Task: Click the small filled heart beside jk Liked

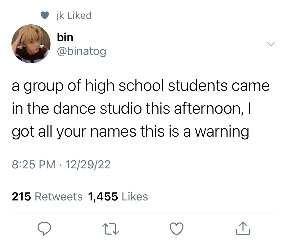Action: click(x=45, y=15)
